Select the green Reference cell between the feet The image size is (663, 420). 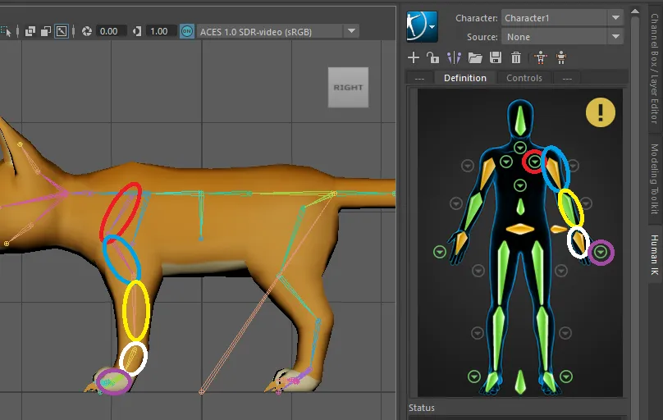click(520, 382)
